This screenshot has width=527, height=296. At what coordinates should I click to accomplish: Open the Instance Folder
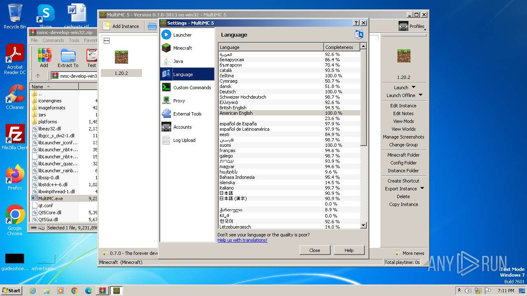pos(403,171)
